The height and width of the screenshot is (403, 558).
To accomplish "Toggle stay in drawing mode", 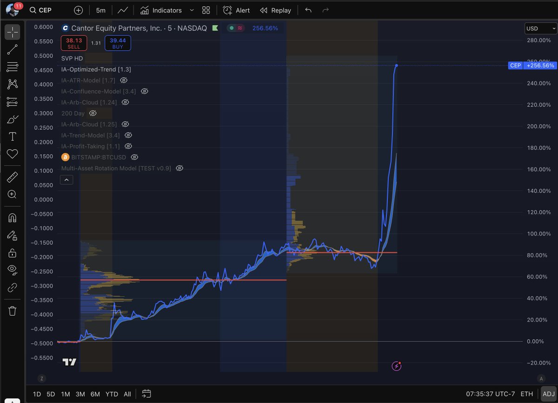I will point(13,235).
